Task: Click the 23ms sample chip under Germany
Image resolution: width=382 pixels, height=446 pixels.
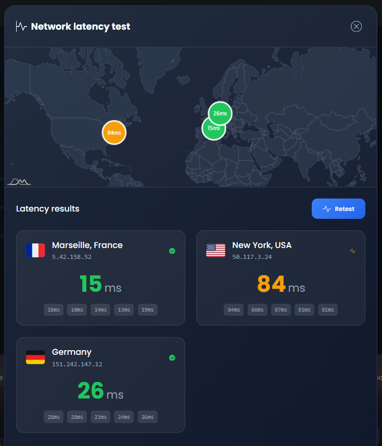Action: pos(100,417)
